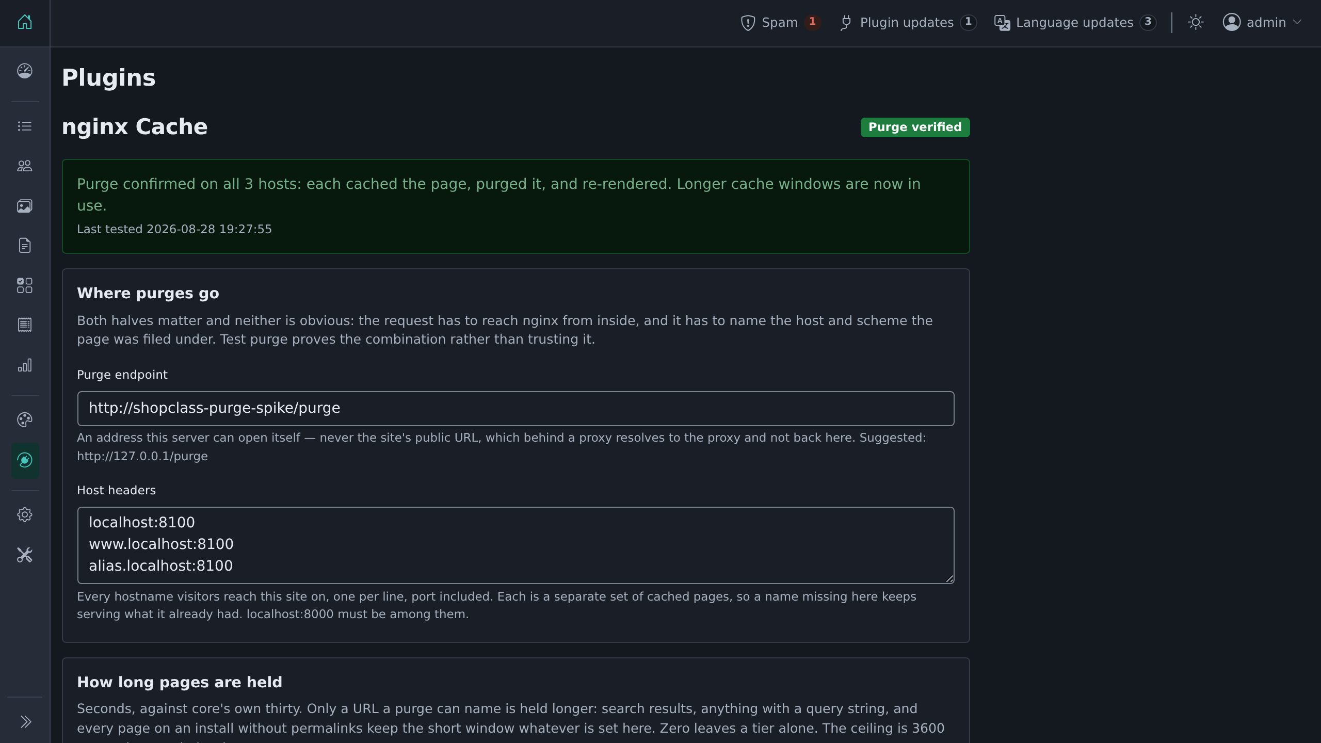Image resolution: width=1321 pixels, height=743 pixels.
Task: Click the 'nginx Cache' heading
Action: [135, 127]
